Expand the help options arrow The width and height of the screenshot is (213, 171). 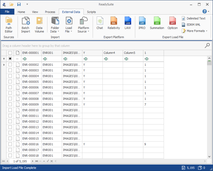click(209, 12)
